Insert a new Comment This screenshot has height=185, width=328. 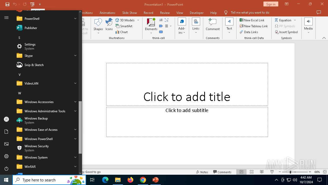point(213,24)
